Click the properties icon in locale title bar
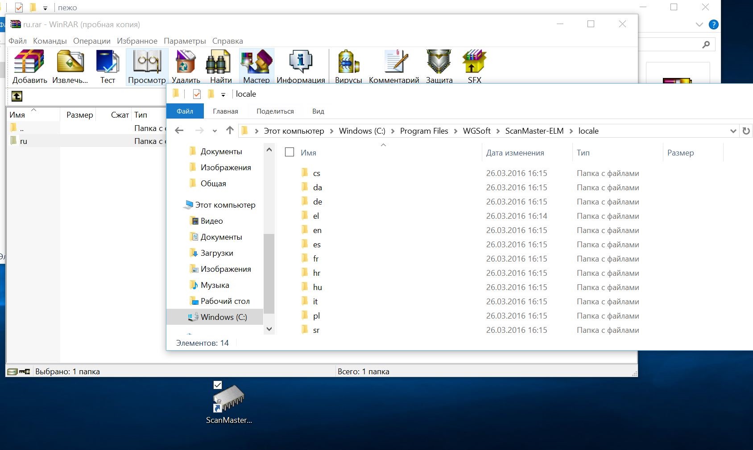Screen dimensions: 753x450 click(x=197, y=94)
